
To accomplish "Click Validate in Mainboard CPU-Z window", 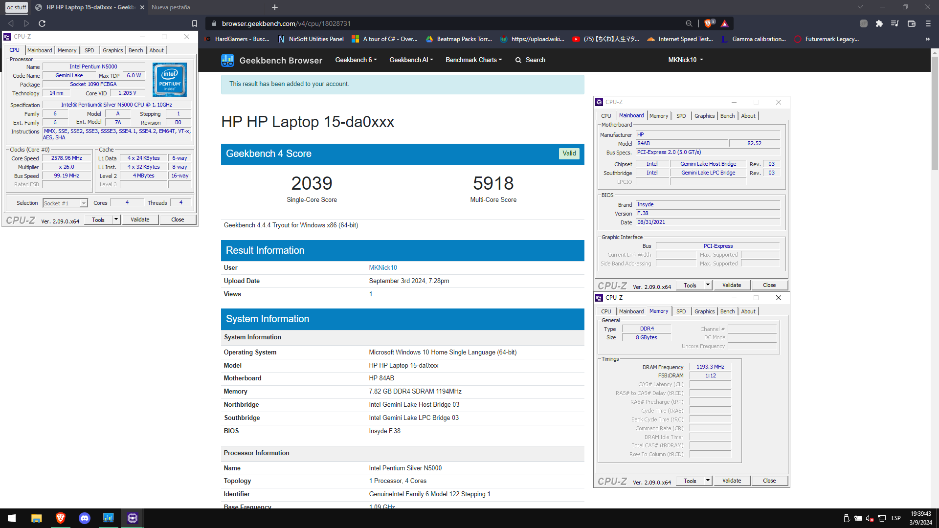I will pyautogui.click(x=732, y=285).
